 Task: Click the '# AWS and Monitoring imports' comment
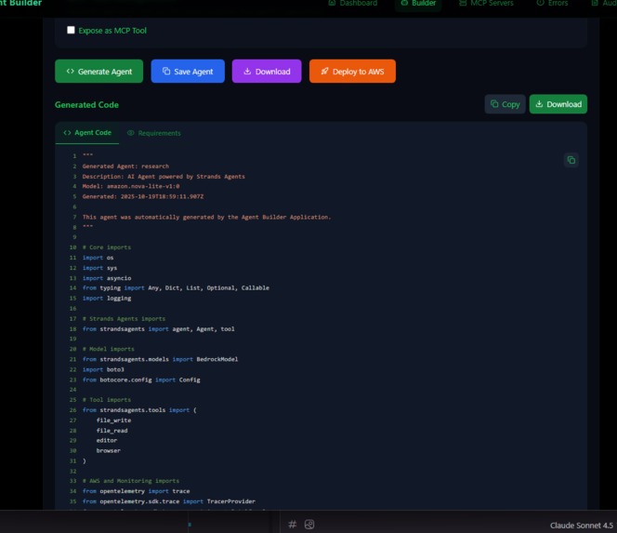(131, 481)
